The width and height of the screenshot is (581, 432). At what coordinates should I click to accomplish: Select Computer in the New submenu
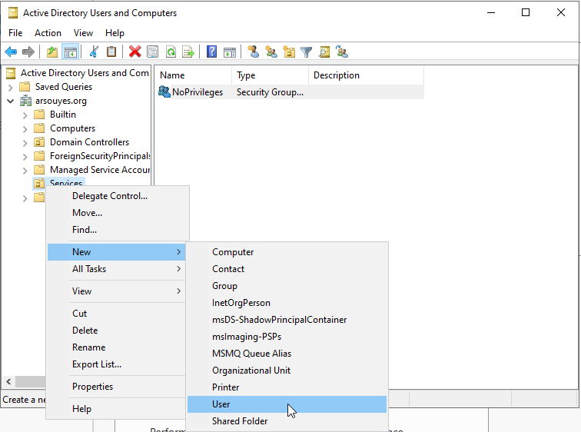pyautogui.click(x=287, y=252)
